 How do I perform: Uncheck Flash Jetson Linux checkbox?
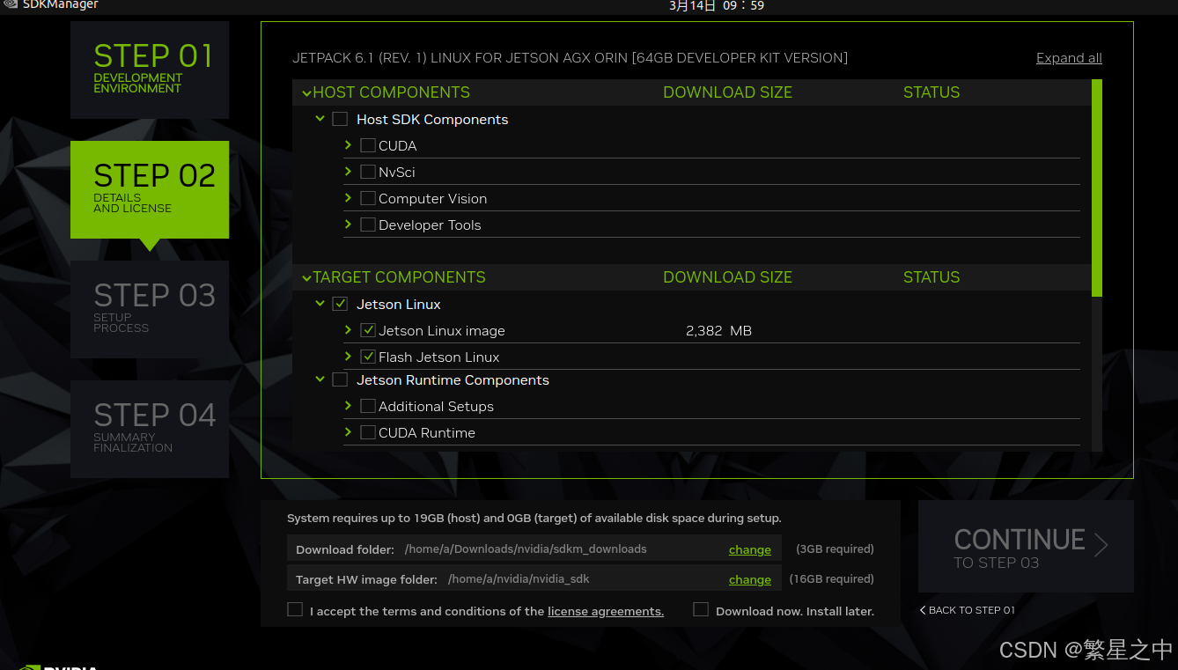(x=368, y=357)
